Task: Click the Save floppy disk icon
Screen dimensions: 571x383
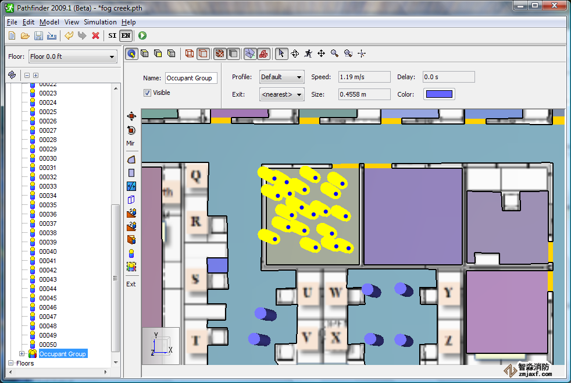Action: [38, 36]
